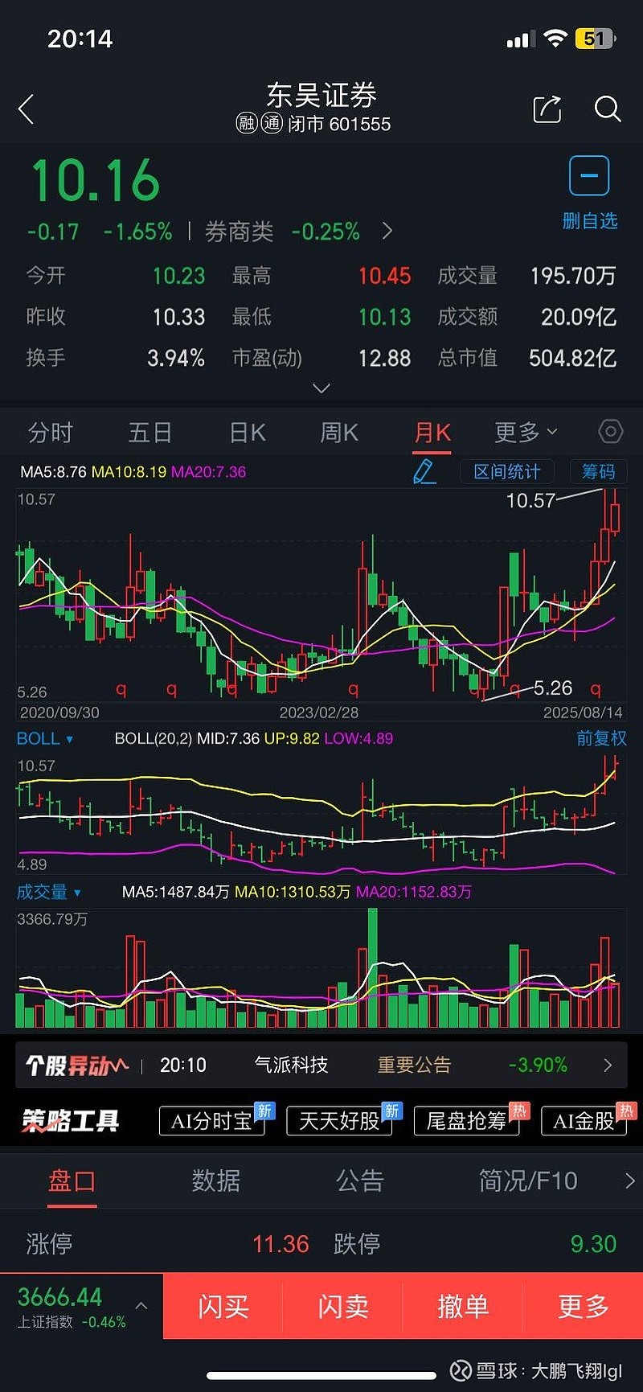The image size is (643, 1392).
Task: Tap the back arrow icon
Action: [27, 109]
